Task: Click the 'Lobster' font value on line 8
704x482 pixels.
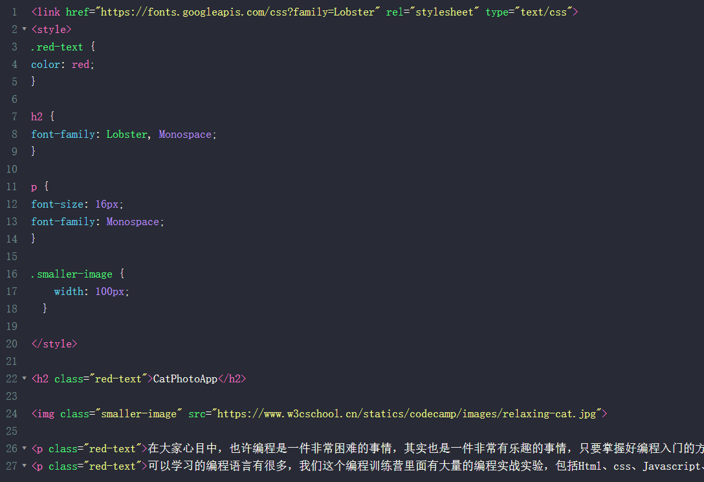Action: 127,134
